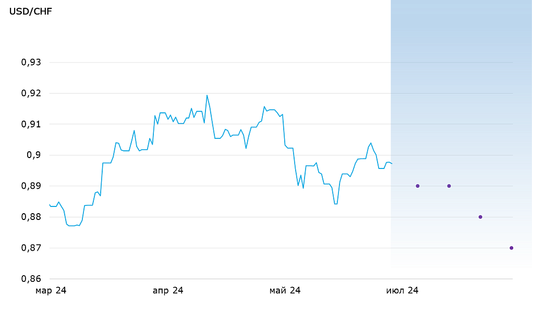Select the 'апр 24' axis label
Viewport: 534px width, 312px height.
pos(168,291)
